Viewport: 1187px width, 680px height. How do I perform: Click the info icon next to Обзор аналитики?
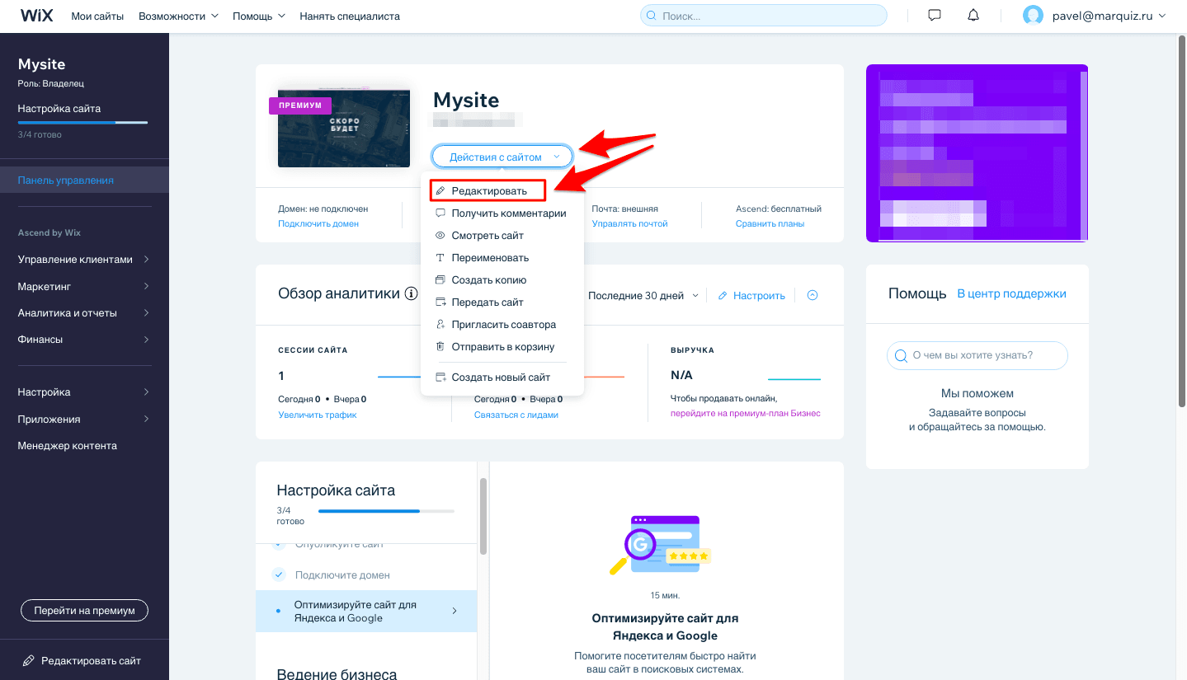(x=411, y=293)
